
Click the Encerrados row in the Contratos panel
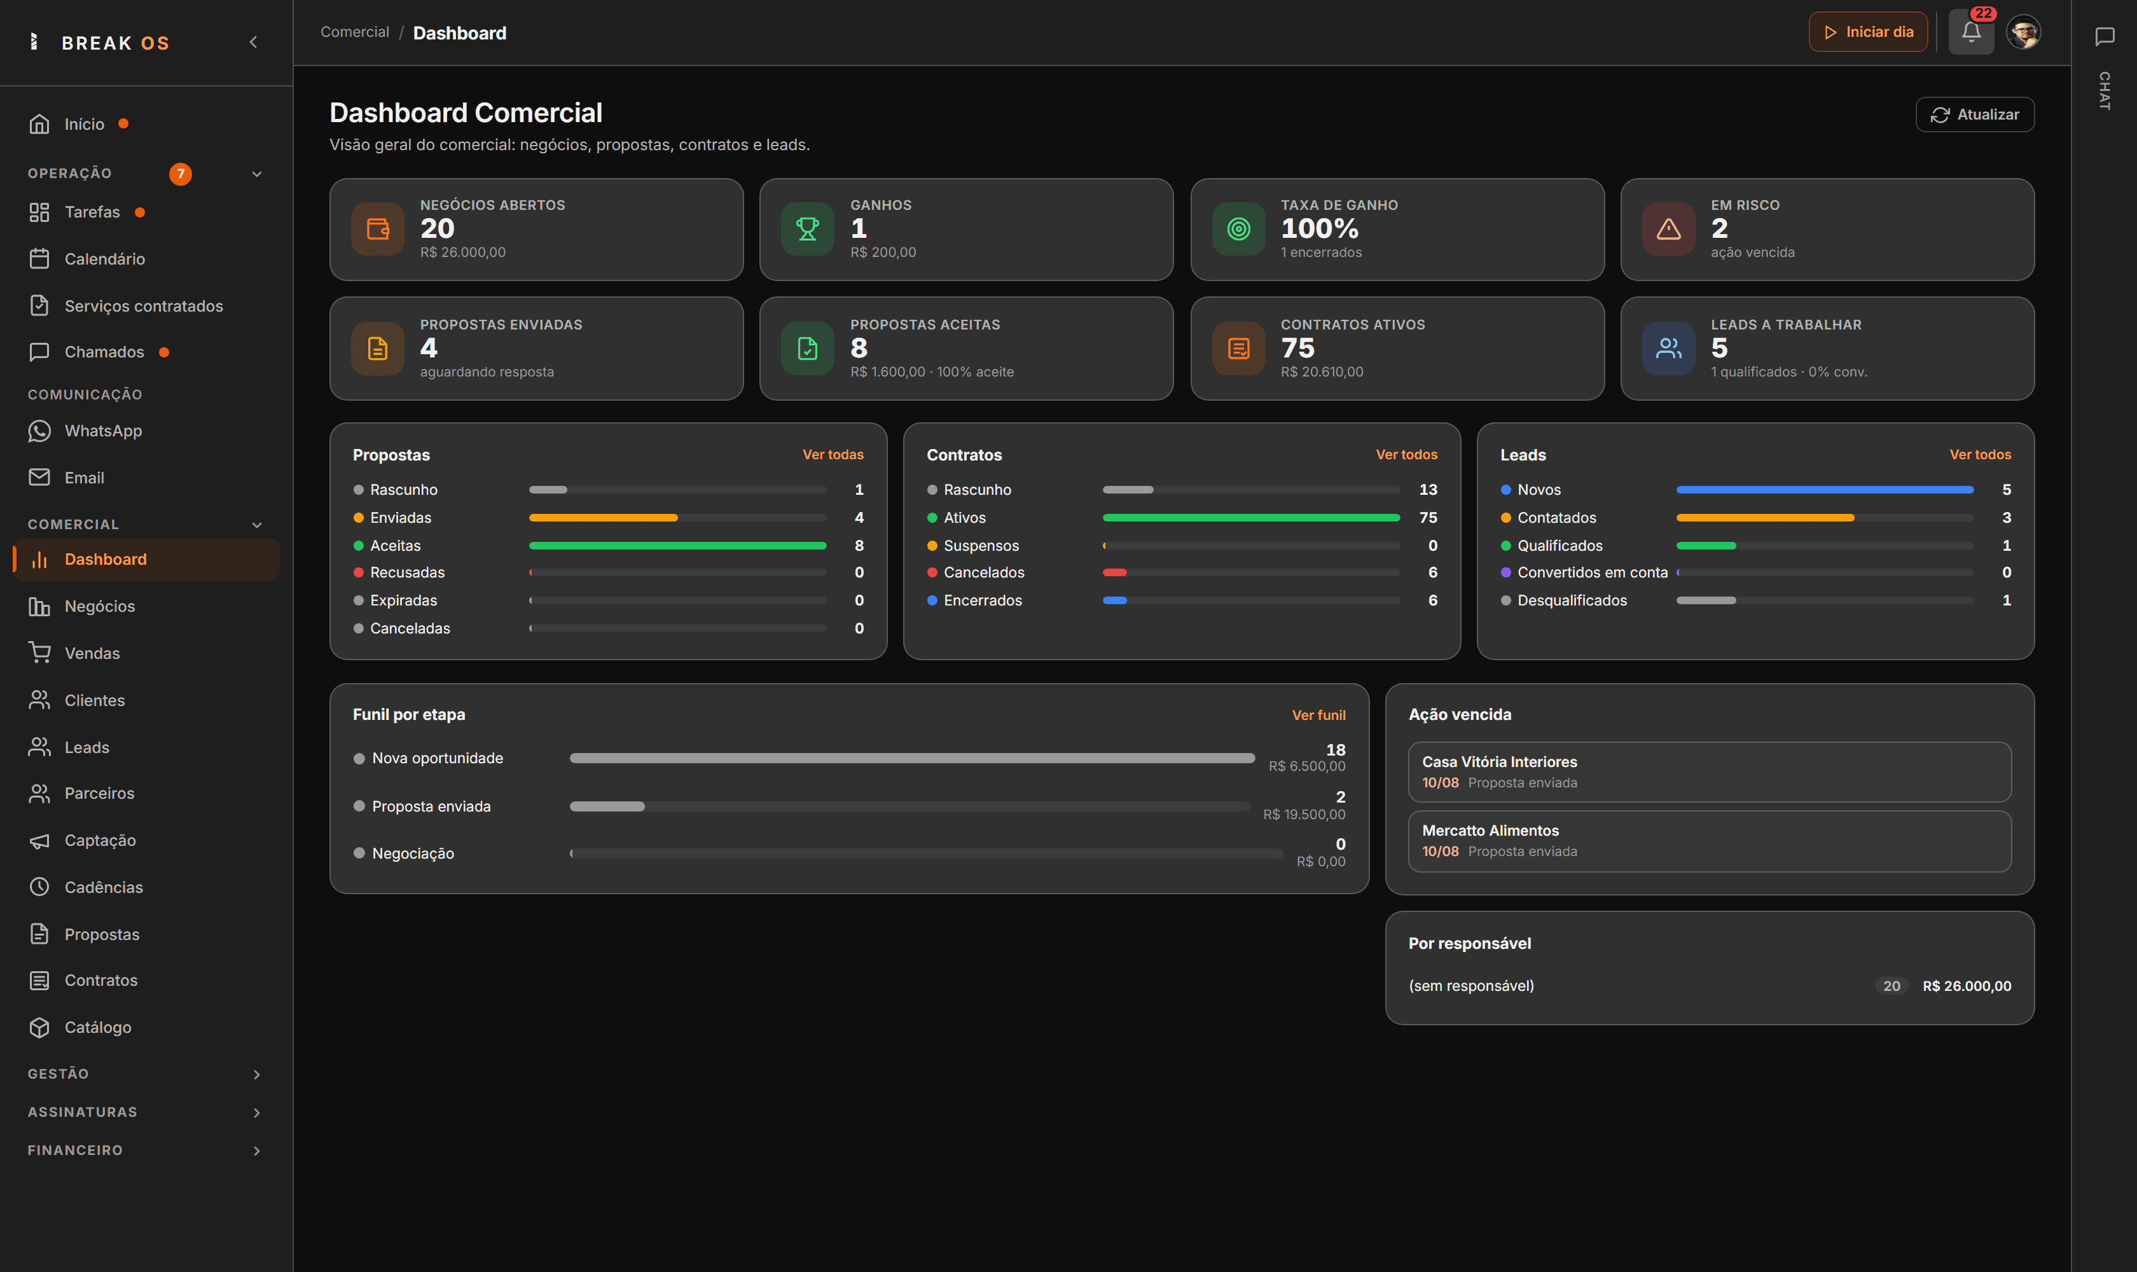pyautogui.click(x=1182, y=601)
